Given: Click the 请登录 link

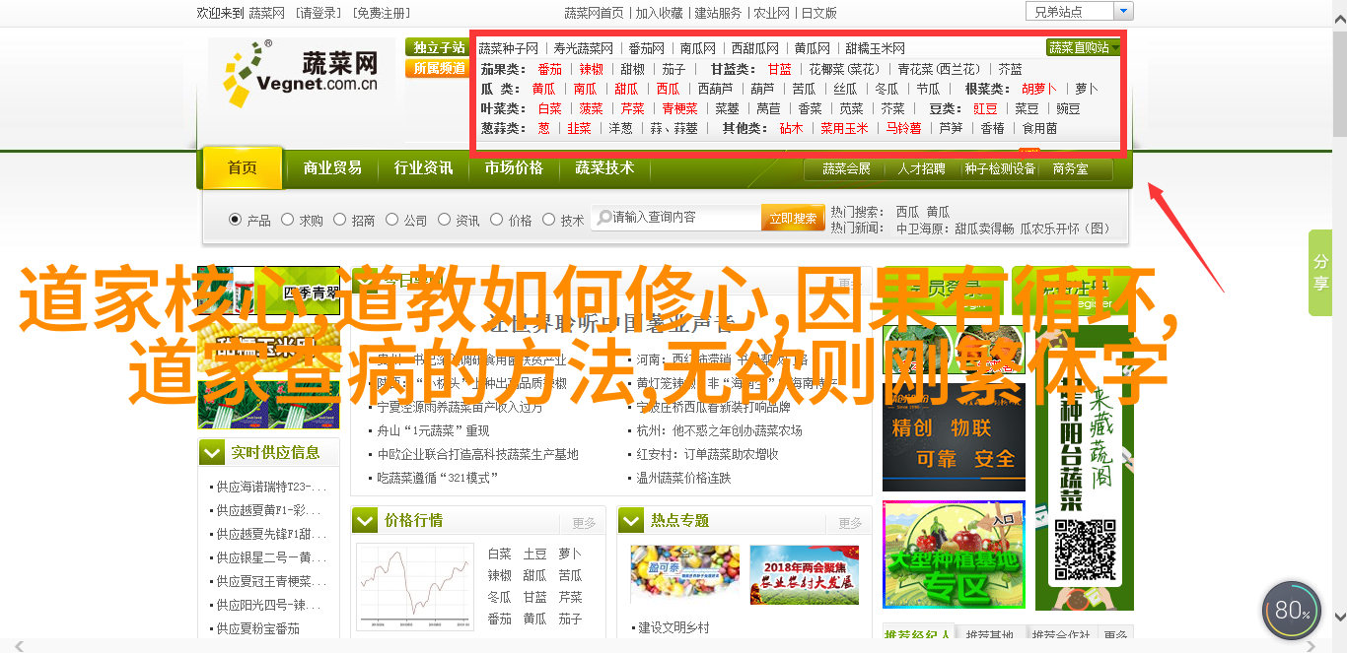Looking at the screenshot, I should pos(318,13).
